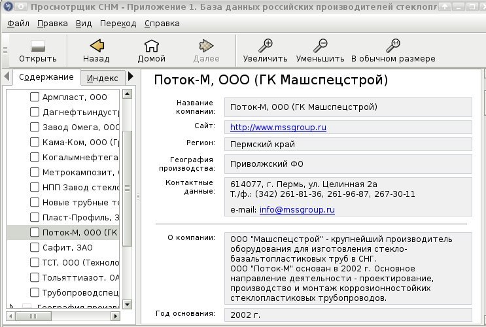The image size is (486, 327).
Task: Open the http://www.mssgroup.ru website link
Action: [278, 128]
